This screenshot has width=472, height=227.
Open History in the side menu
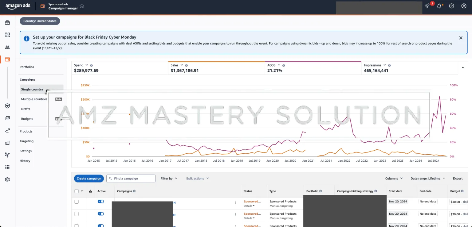[x=25, y=161]
